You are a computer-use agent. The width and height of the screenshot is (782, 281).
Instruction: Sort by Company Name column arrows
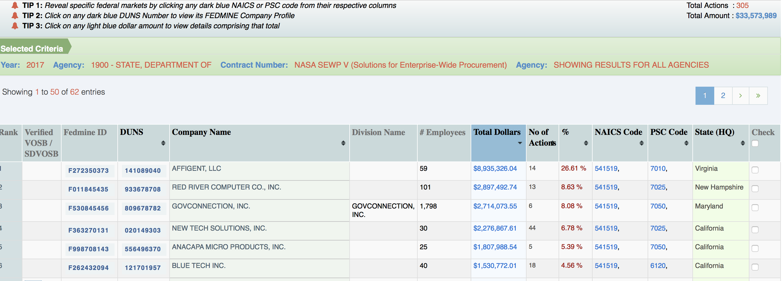(343, 143)
